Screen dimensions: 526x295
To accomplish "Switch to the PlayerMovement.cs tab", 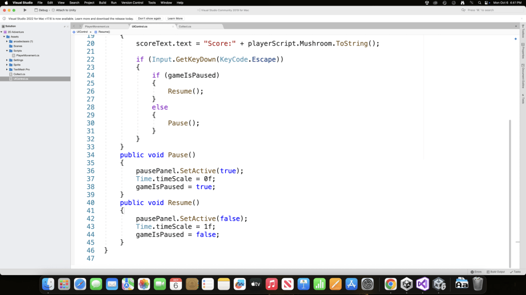I will pyautogui.click(x=97, y=26).
